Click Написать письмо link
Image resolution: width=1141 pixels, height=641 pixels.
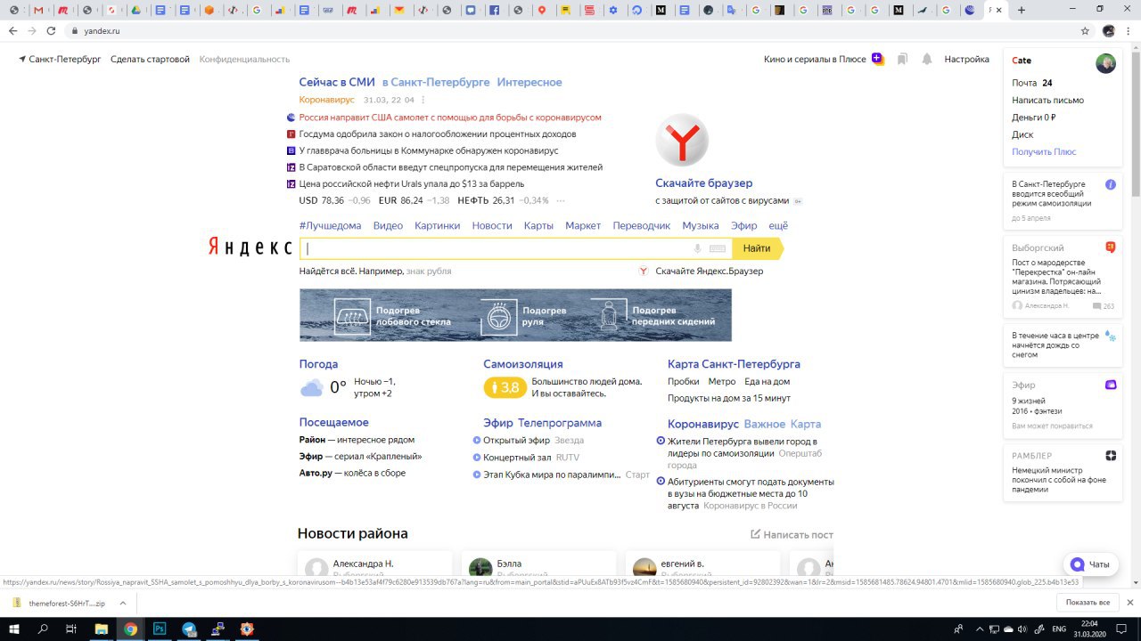pos(1047,100)
